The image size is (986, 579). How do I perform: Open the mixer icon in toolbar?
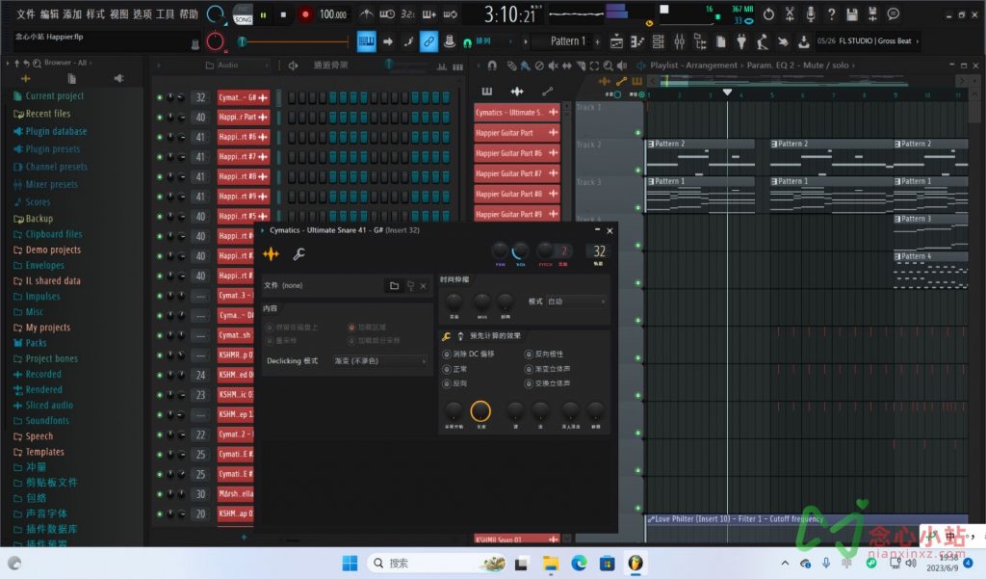click(679, 41)
